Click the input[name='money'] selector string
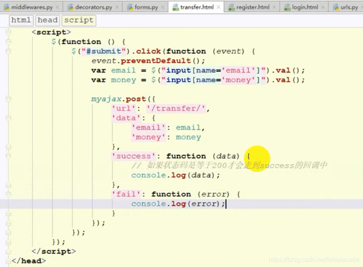This screenshot has width=363, height=267. [213, 80]
